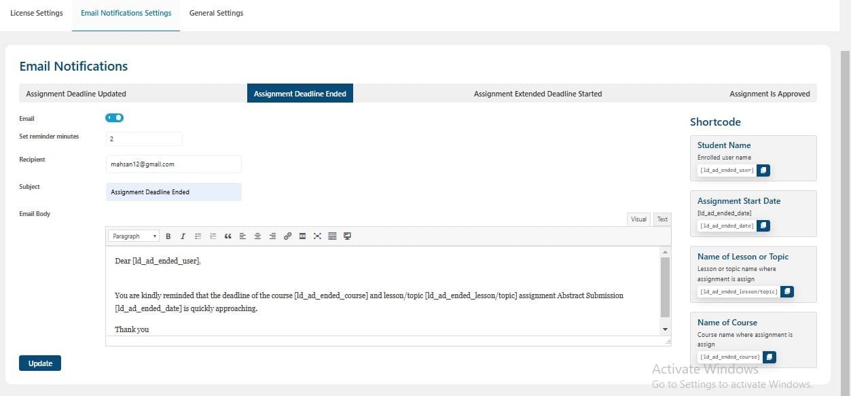Click the insert/edit link icon
This screenshot has height=396, width=851.
pyautogui.click(x=287, y=236)
